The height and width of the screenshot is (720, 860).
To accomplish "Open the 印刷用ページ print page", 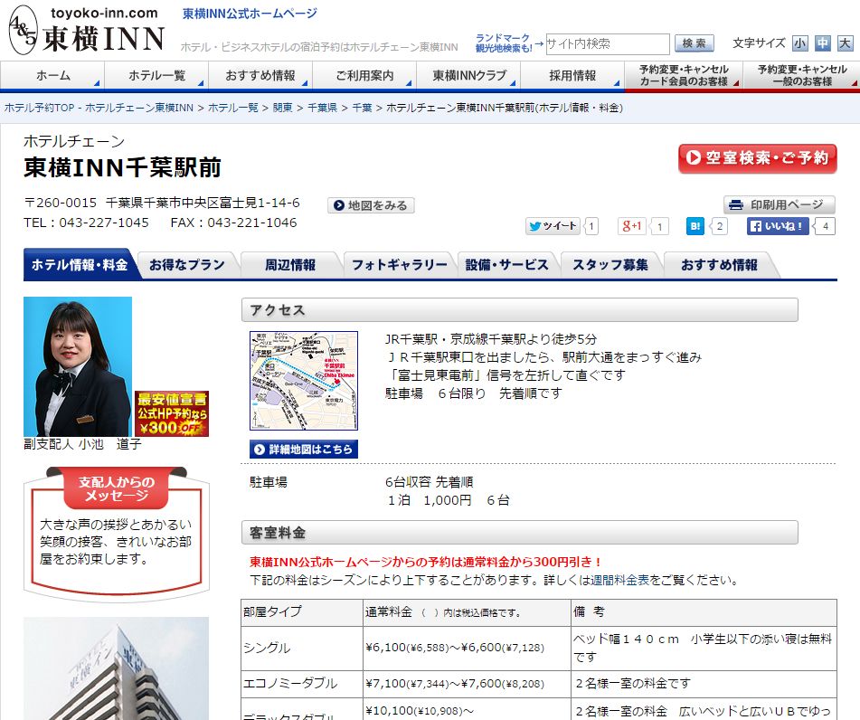I will pos(779,204).
